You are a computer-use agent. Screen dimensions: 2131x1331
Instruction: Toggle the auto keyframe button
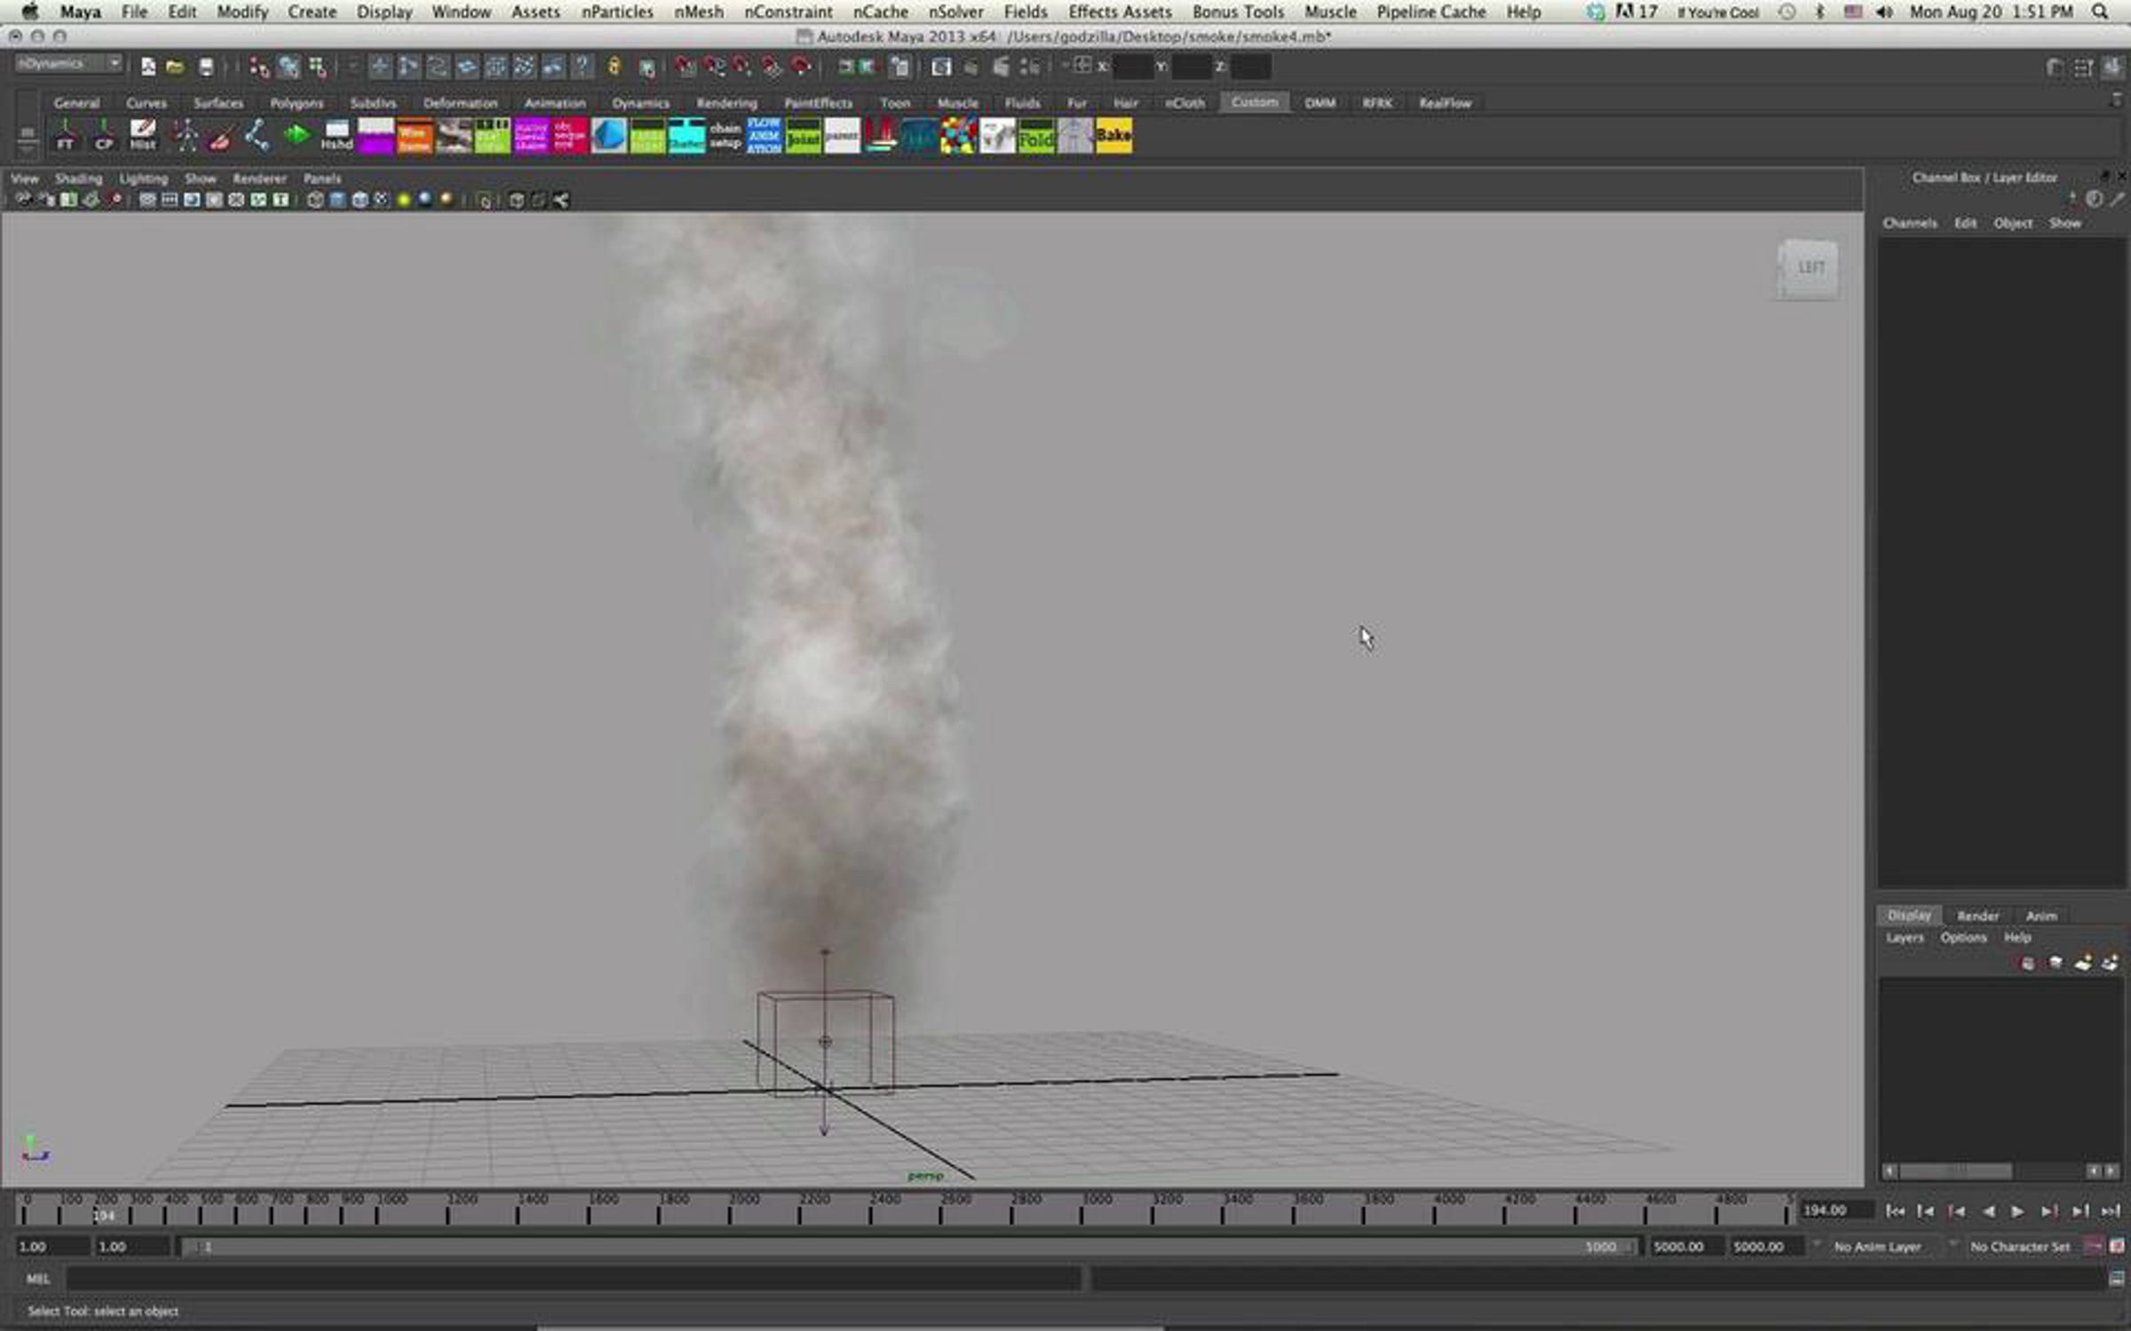(x=2094, y=1247)
